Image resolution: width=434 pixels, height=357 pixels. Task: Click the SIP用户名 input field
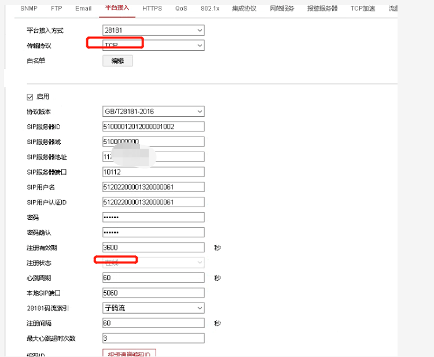153,187
